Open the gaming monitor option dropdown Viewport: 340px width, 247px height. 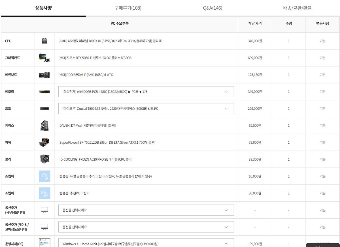[x=146, y=227]
